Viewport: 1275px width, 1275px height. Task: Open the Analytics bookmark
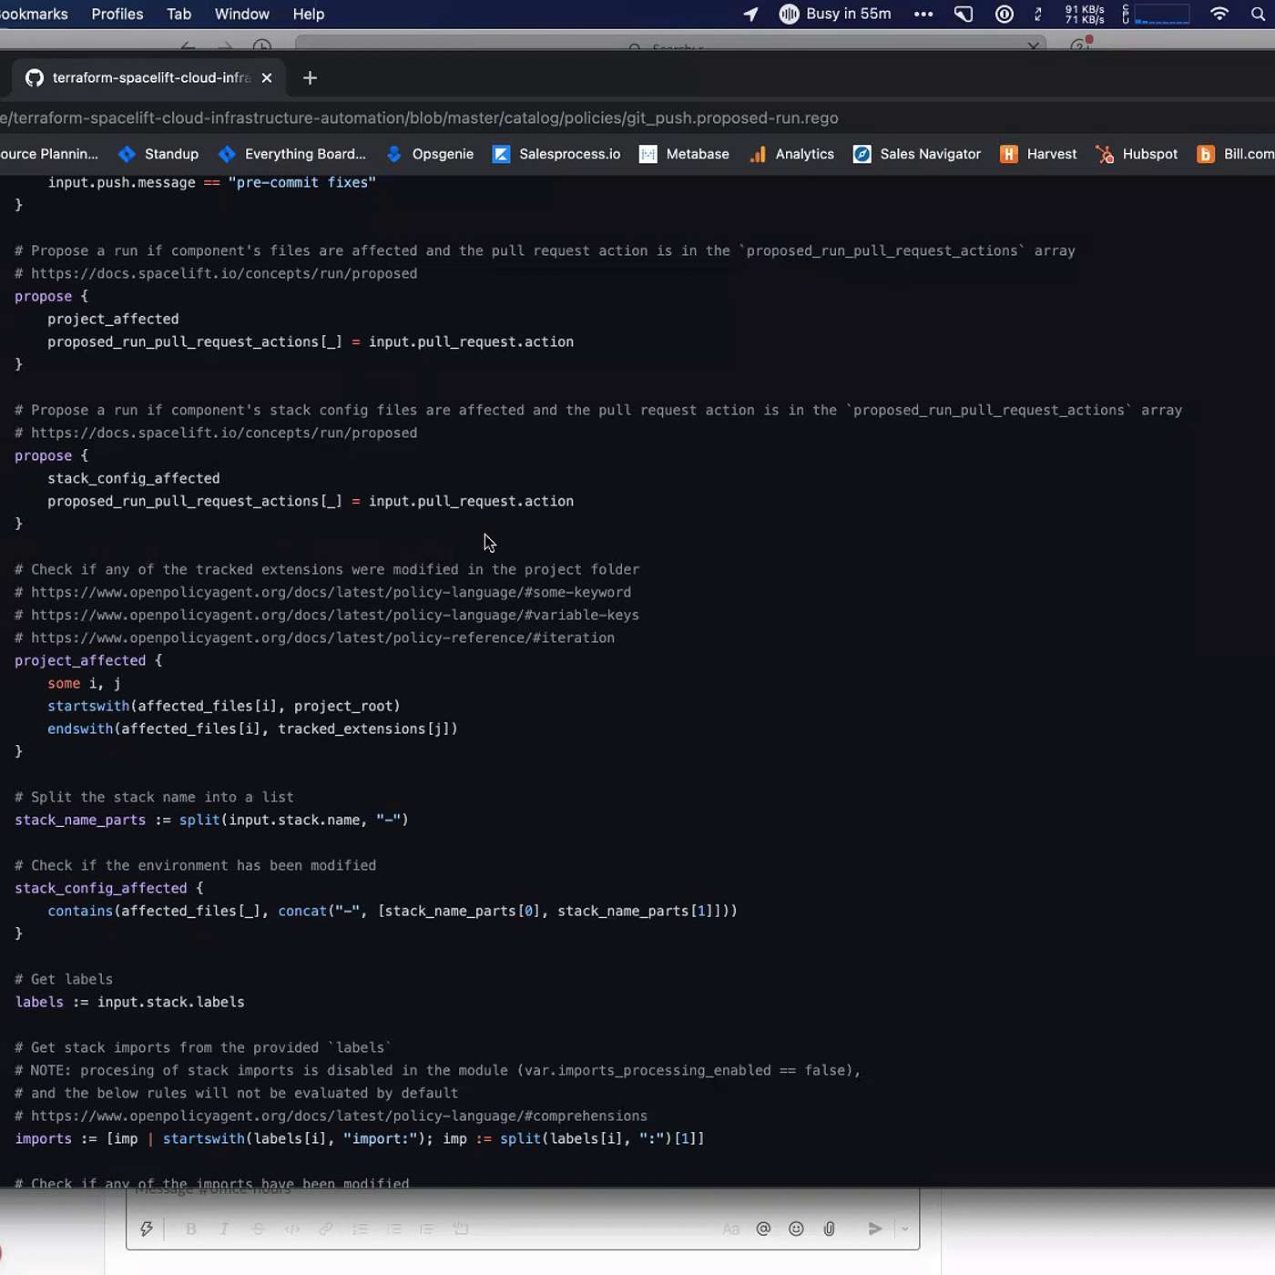791,154
